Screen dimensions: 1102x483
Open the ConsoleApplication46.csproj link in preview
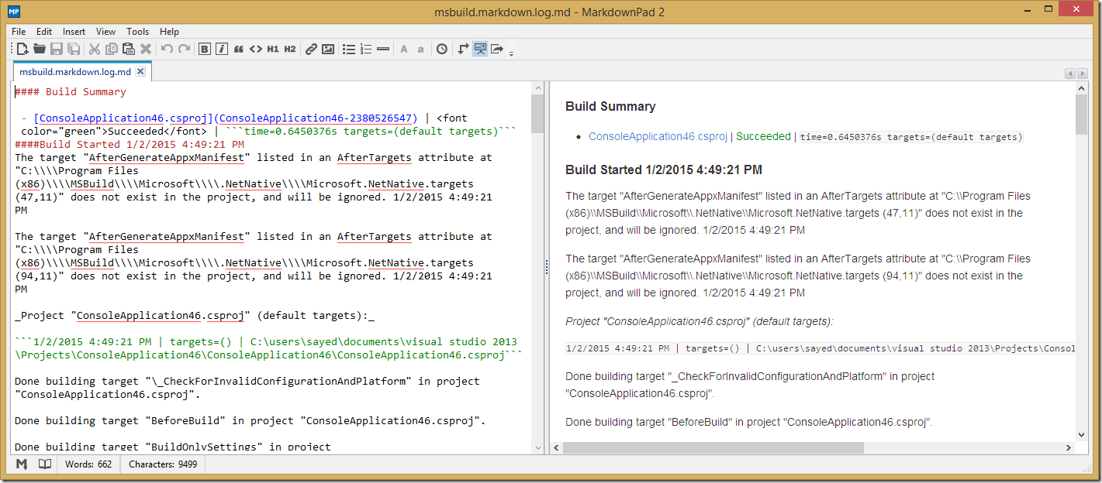(x=658, y=136)
